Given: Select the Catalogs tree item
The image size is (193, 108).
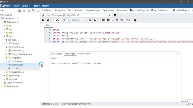Looking at the screenshot, I should tap(15, 43).
